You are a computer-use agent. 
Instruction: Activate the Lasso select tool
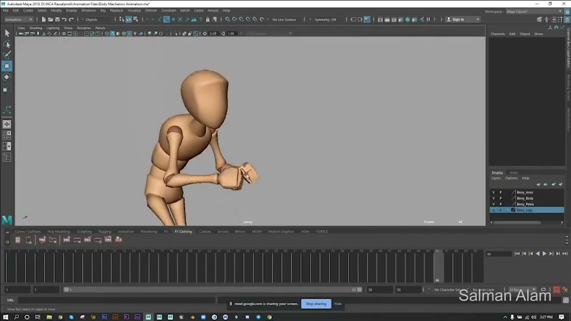tap(7, 44)
